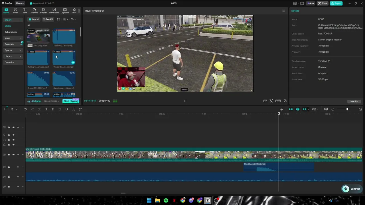Trim left of playhead with the delete-left tool

click(46, 109)
